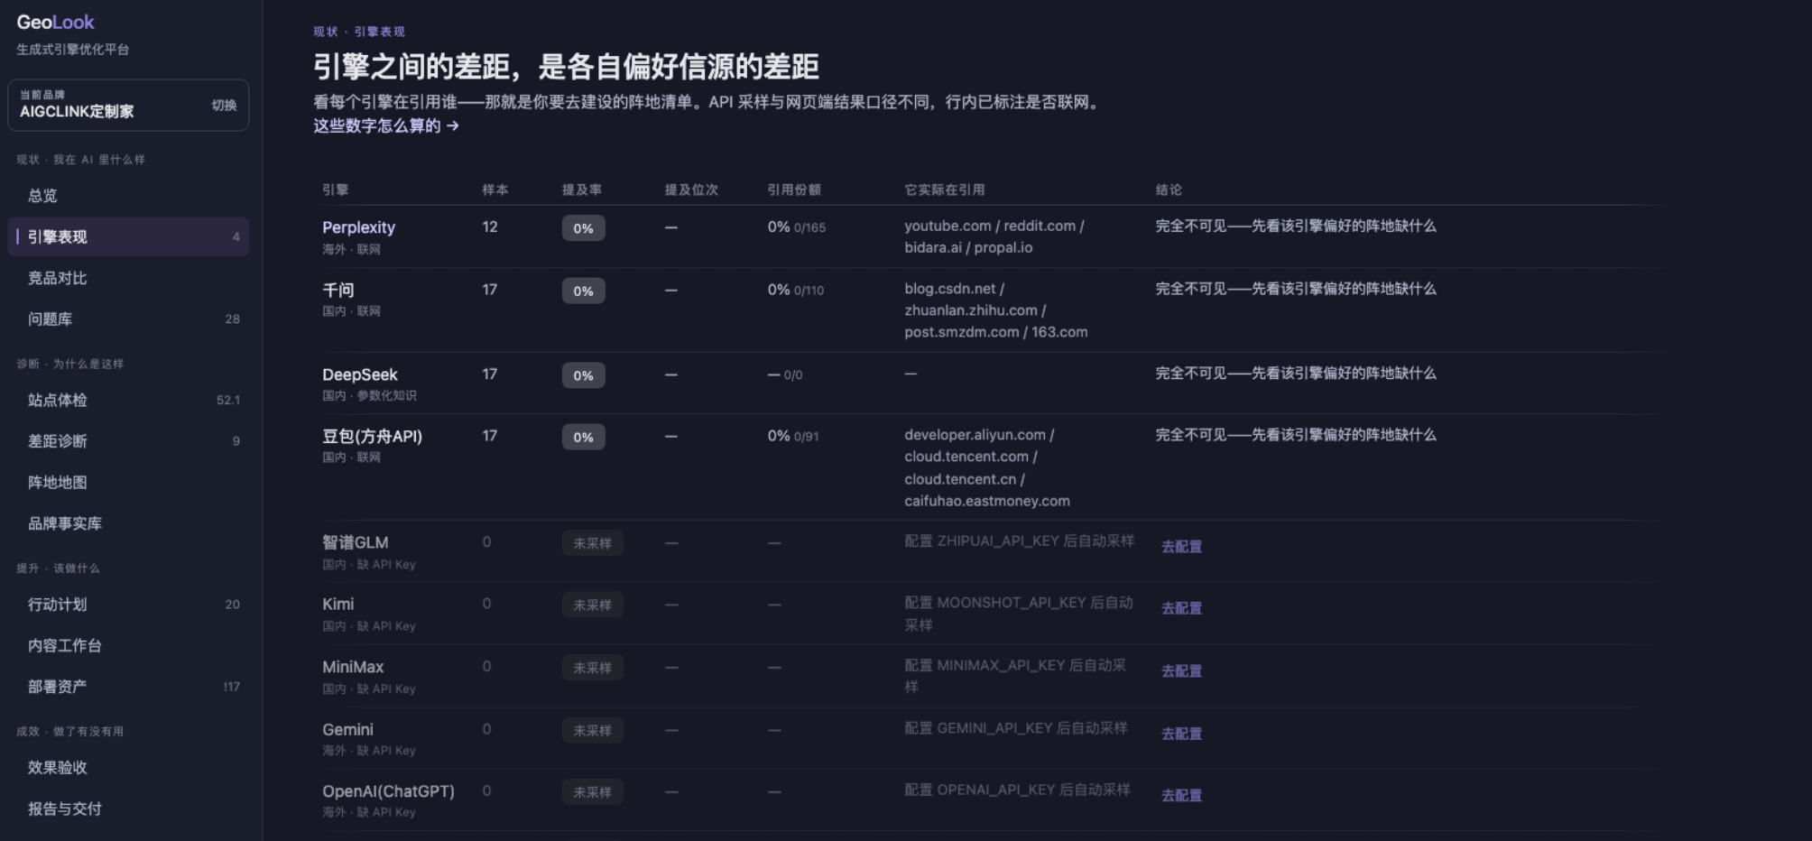The width and height of the screenshot is (1812, 841).
Task: Click the Kimi engine name
Action: tap(338, 604)
